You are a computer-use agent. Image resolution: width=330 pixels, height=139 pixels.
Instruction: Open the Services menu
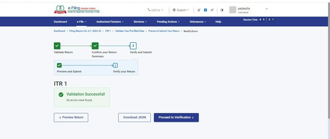click(x=140, y=22)
